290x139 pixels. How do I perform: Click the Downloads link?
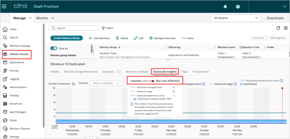[275, 18]
